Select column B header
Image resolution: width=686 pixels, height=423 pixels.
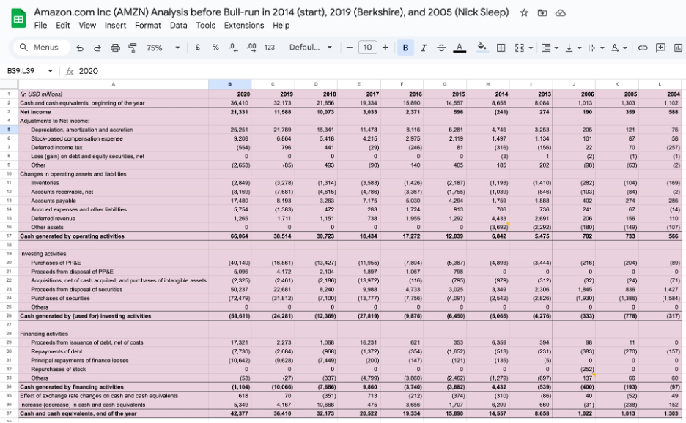coord(229,84)
